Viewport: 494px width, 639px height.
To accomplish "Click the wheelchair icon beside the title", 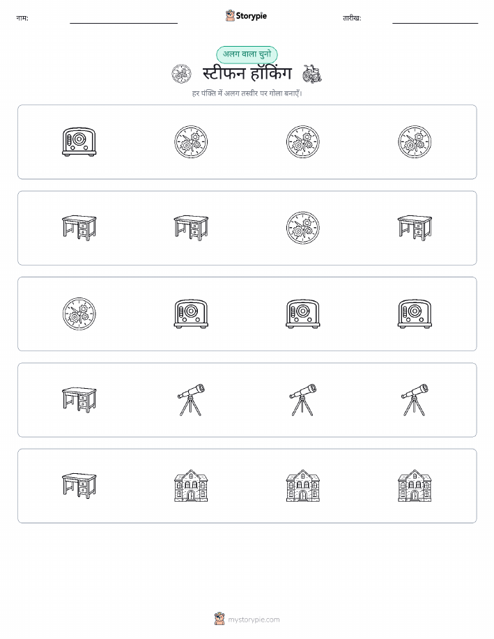I will 312,74.
